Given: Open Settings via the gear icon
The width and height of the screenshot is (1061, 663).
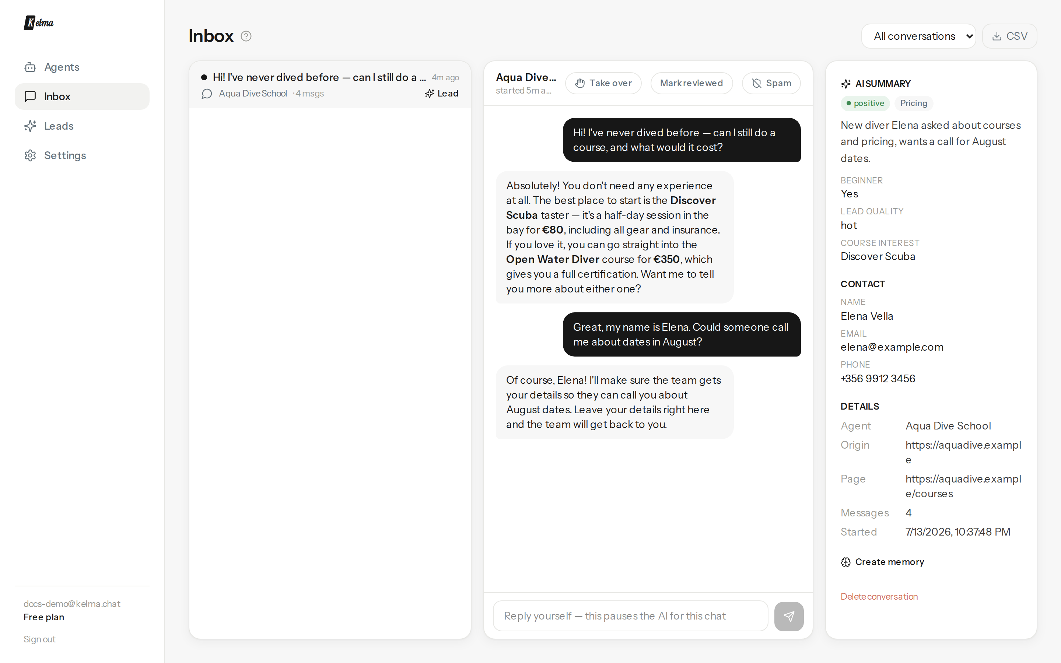Looking at the screenshot, I should pyautogui.click(x=30, y=155).
